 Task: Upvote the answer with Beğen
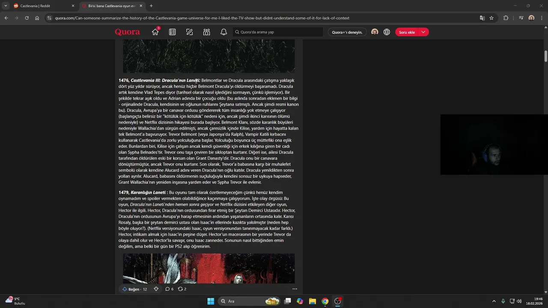(x=134, y=289)
